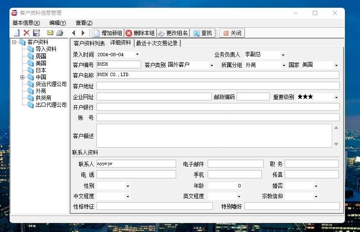The height and width of the screenshot is (232, 360).
Task: Click the 客户地址 input field
Action: tap(218, 86)
